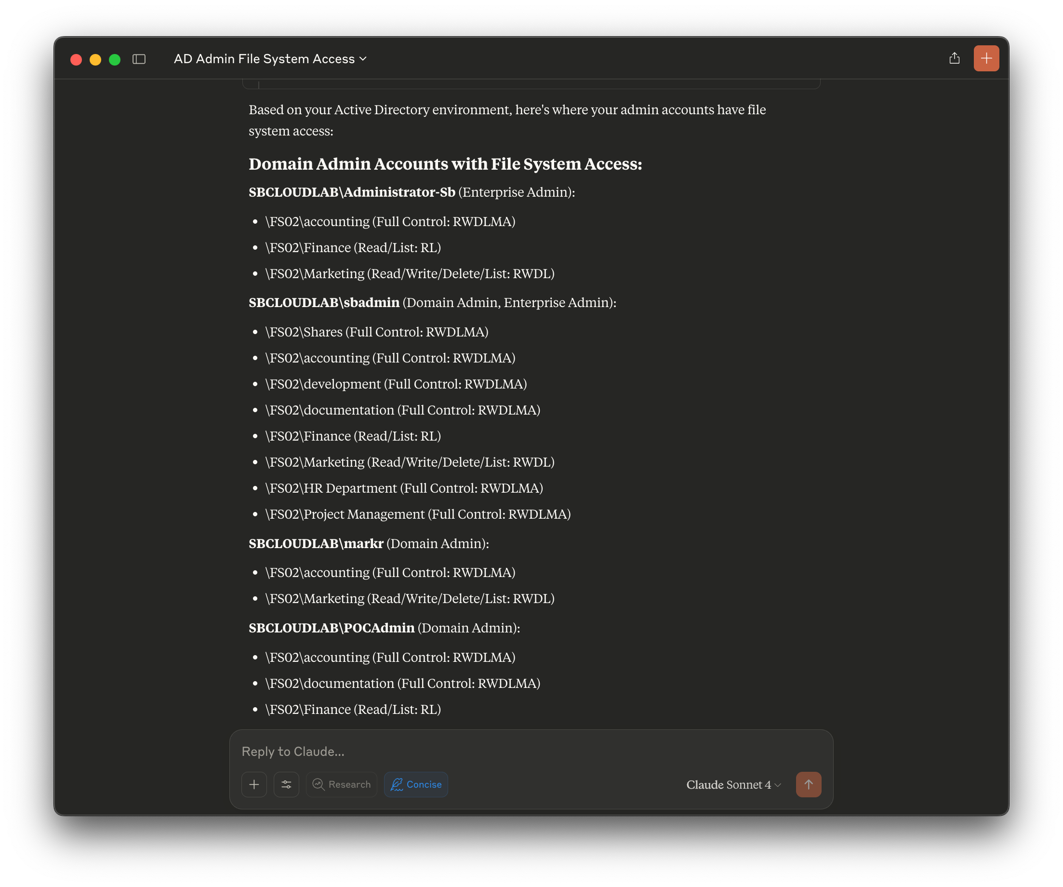Click the Concise style quill icon
The height and width of the screenshot is (887, 1063).
click(397, 784)
